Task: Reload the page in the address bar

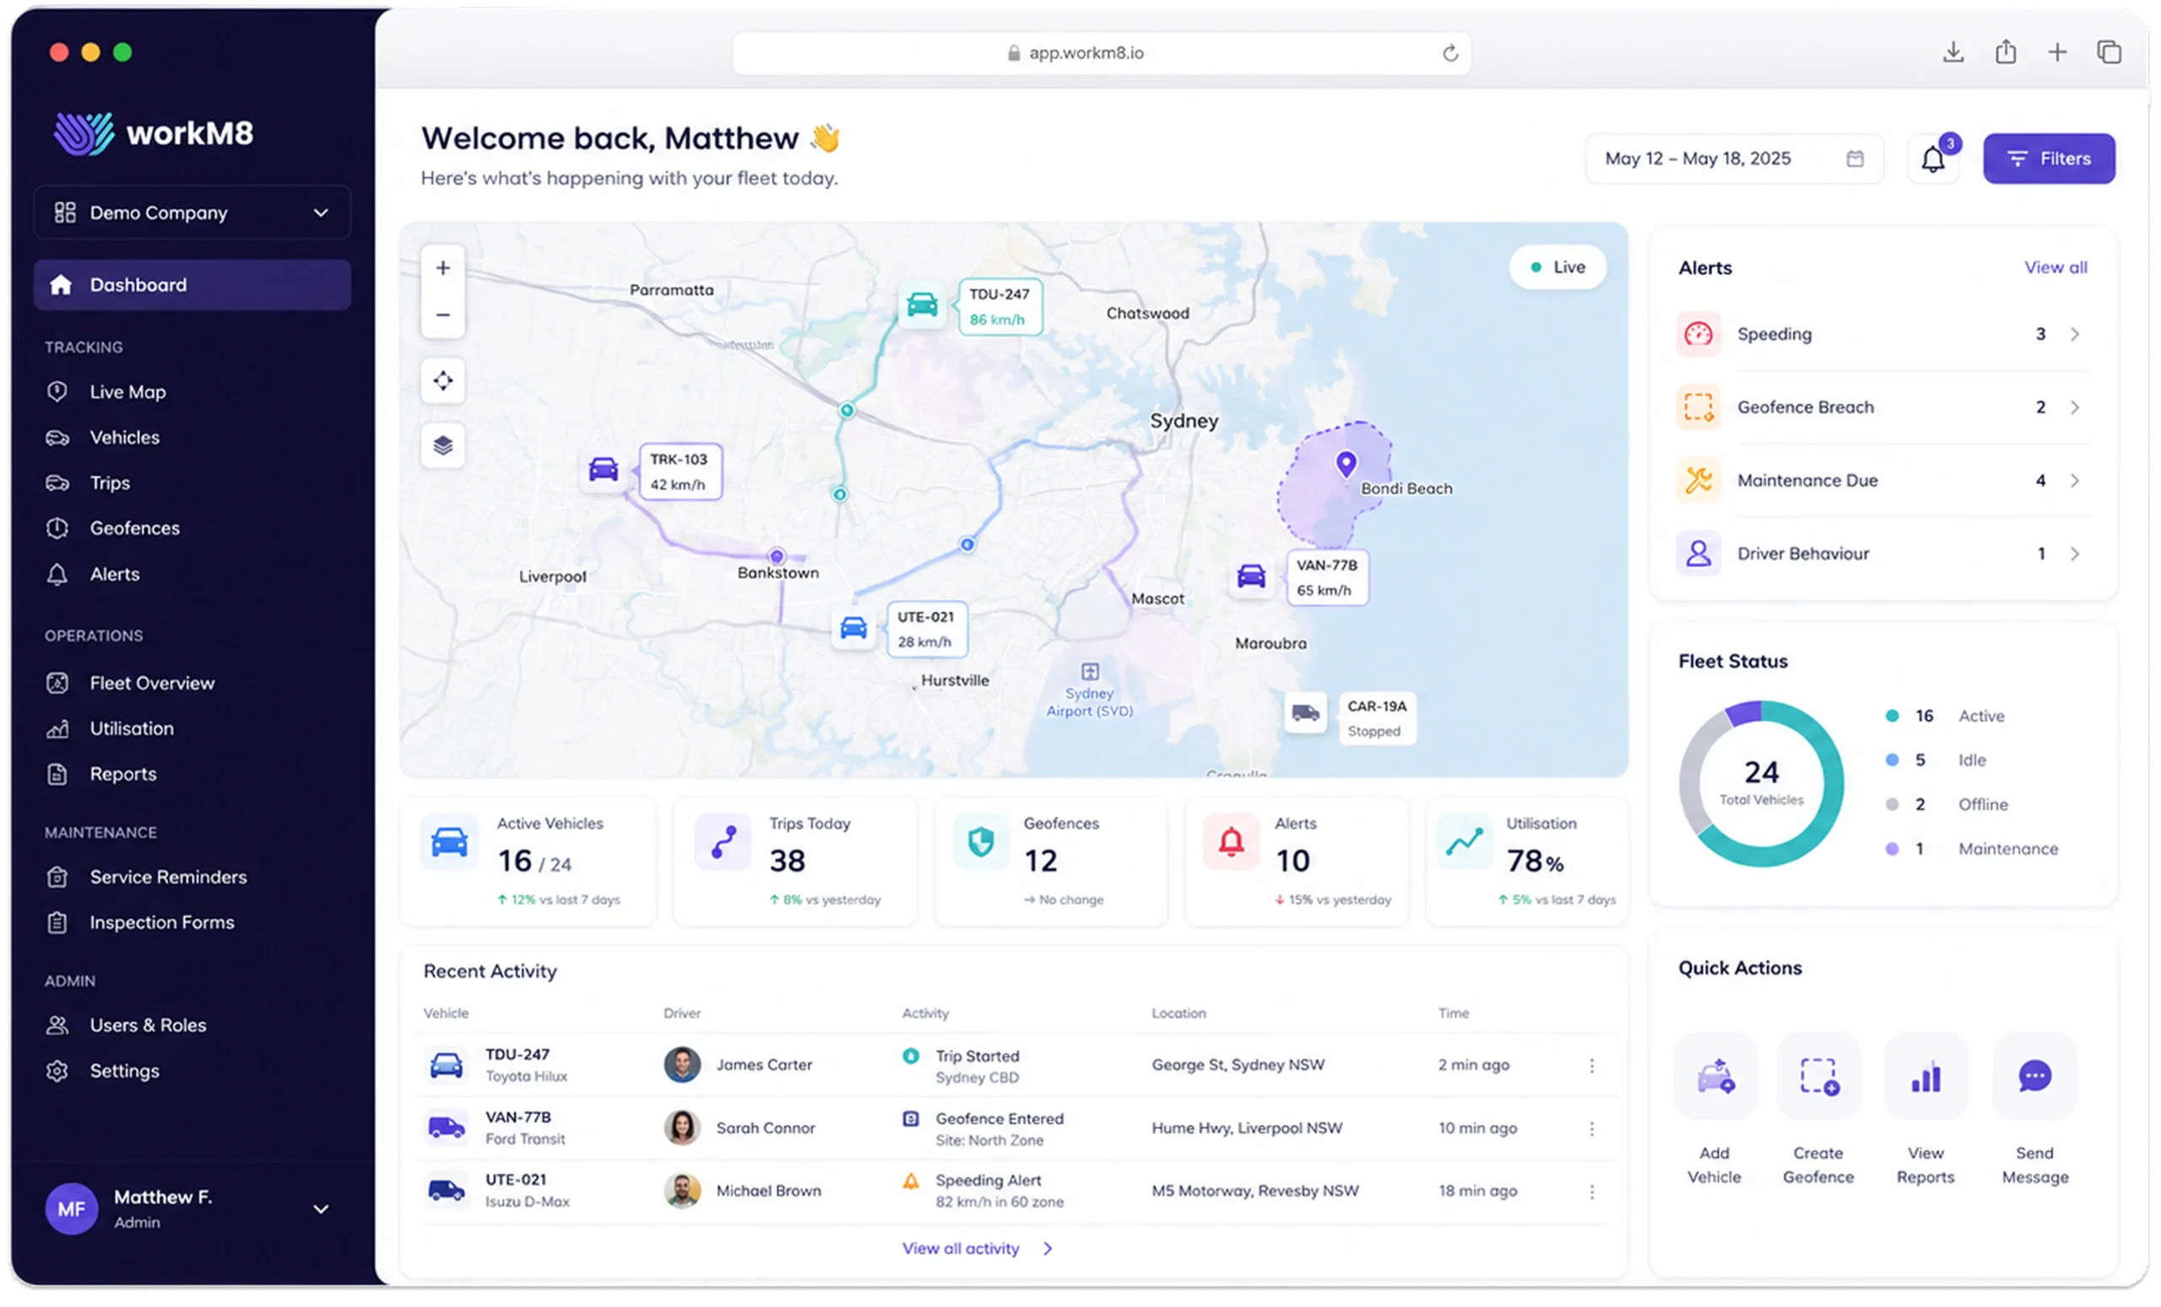Action: 1449,53
